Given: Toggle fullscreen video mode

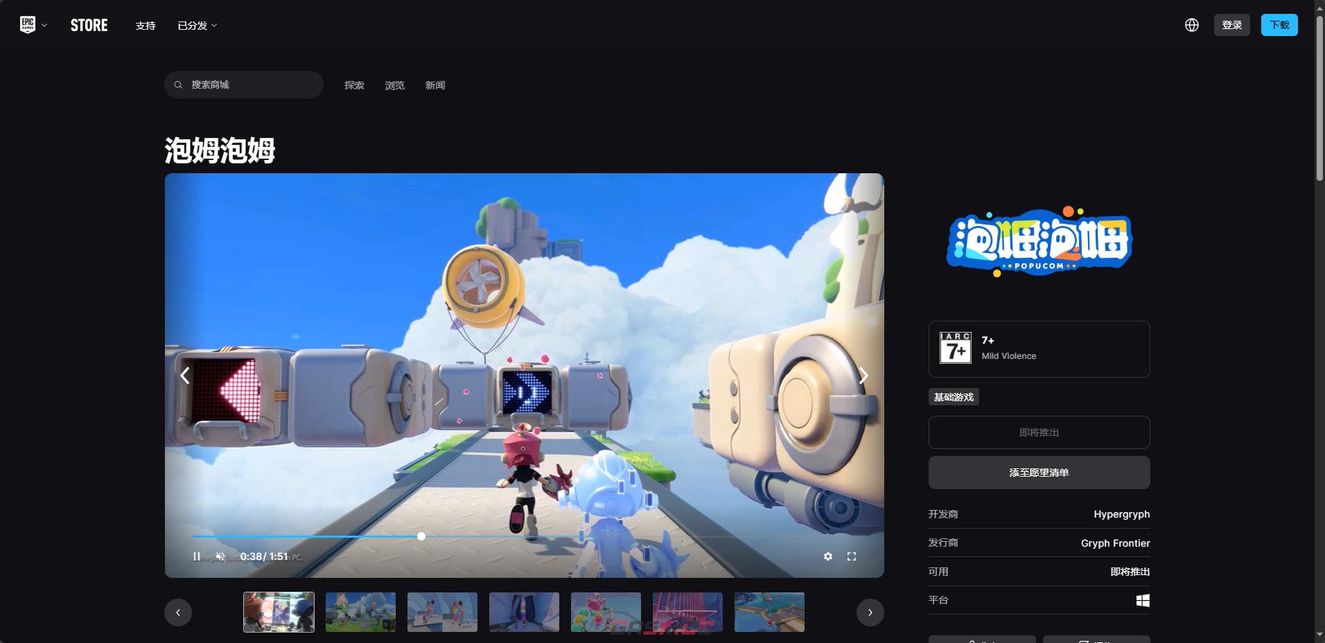Looking at the screenshot, I should pyautogui.click(x=852, y=556).
